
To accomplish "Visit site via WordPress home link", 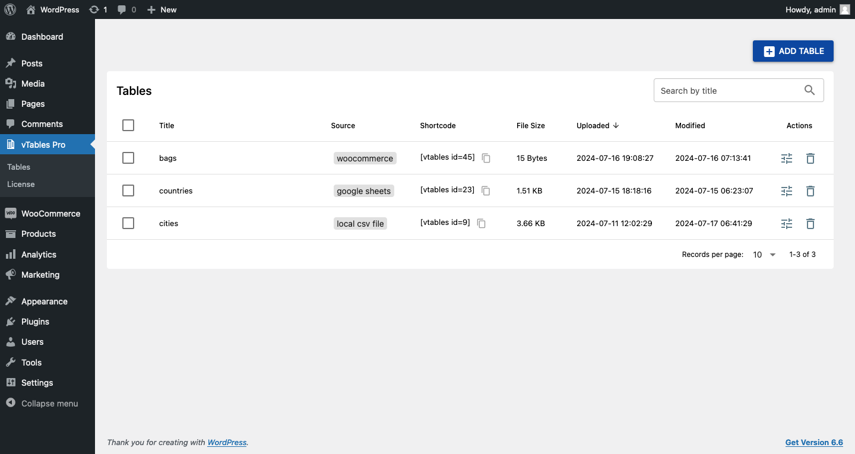I will click(x=53, y=9).
